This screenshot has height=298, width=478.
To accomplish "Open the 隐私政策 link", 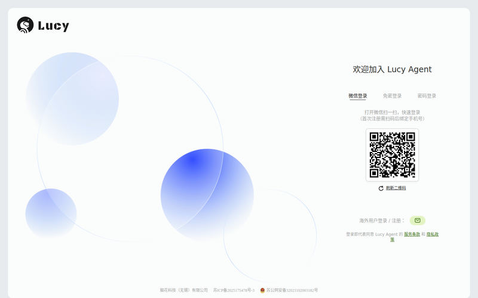I will tap(432, 234).
